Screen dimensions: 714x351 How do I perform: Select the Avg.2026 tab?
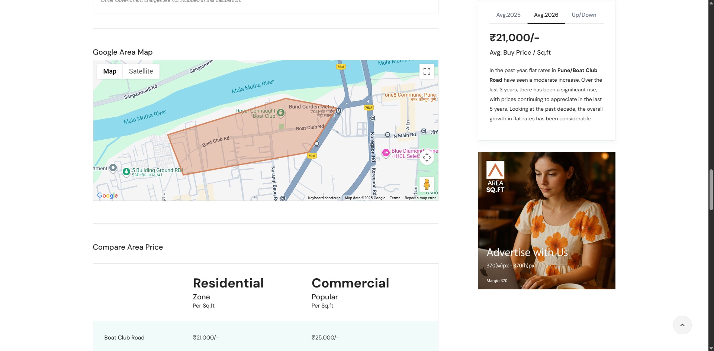546,15
